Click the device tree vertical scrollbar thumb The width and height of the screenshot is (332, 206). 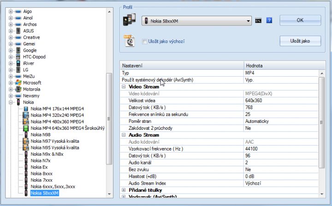tap(109, 119)
